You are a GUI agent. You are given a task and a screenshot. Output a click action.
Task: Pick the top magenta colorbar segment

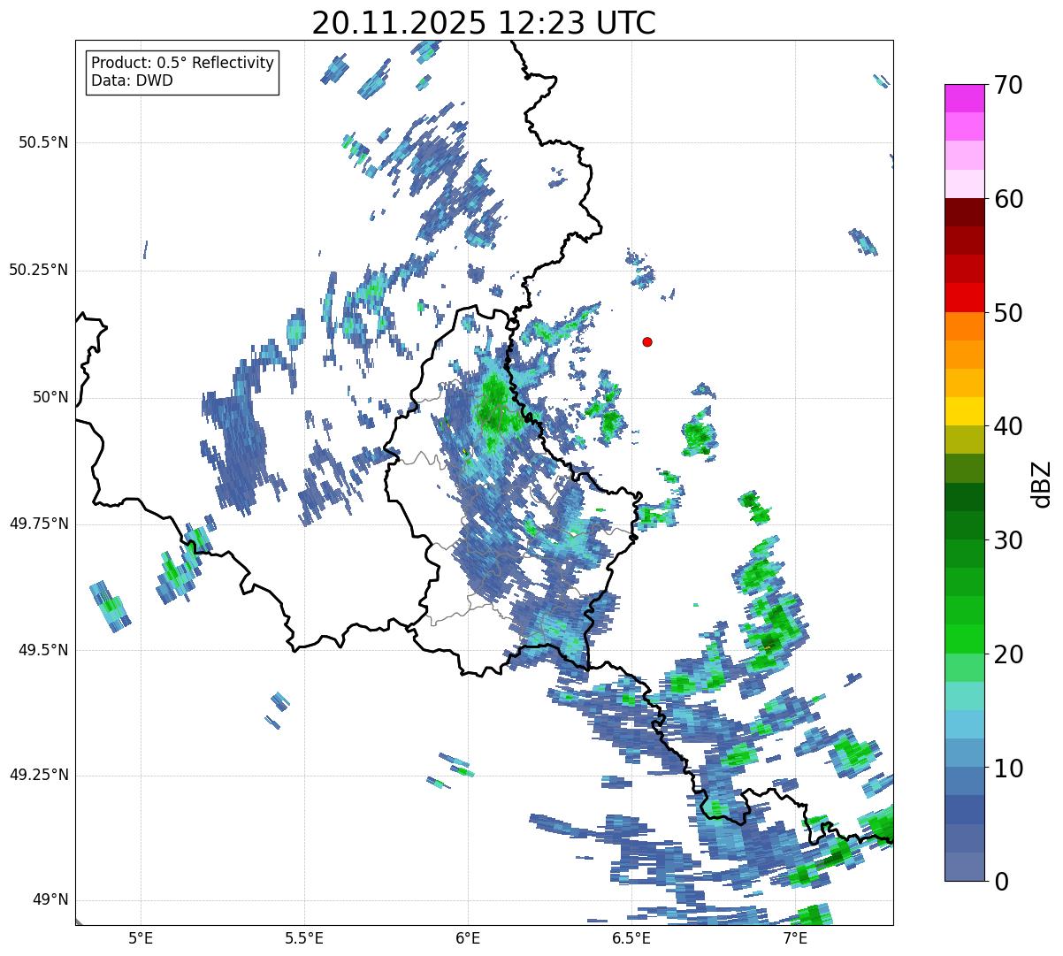964,98
